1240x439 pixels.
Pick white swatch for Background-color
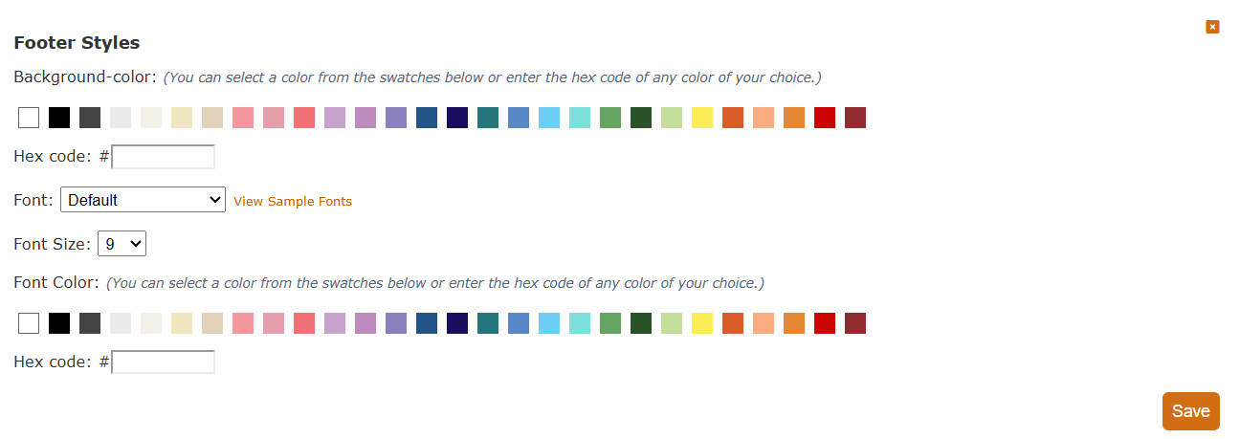pos(29,118)
